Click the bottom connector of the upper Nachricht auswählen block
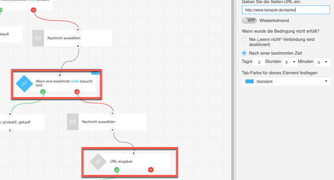 pos(78,46)
